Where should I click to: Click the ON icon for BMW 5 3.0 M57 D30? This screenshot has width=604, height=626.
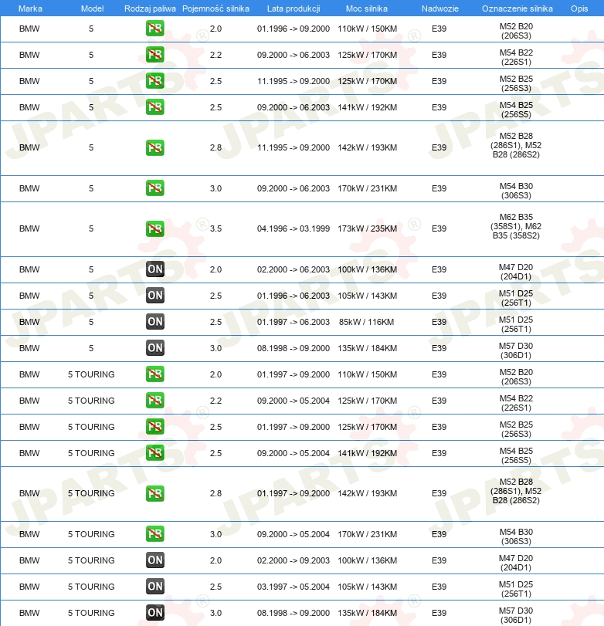click(x=155, y=347)
